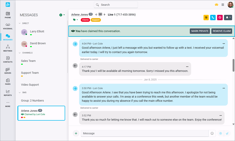Open options menu on the 4:17 PM message

[187, 67]
